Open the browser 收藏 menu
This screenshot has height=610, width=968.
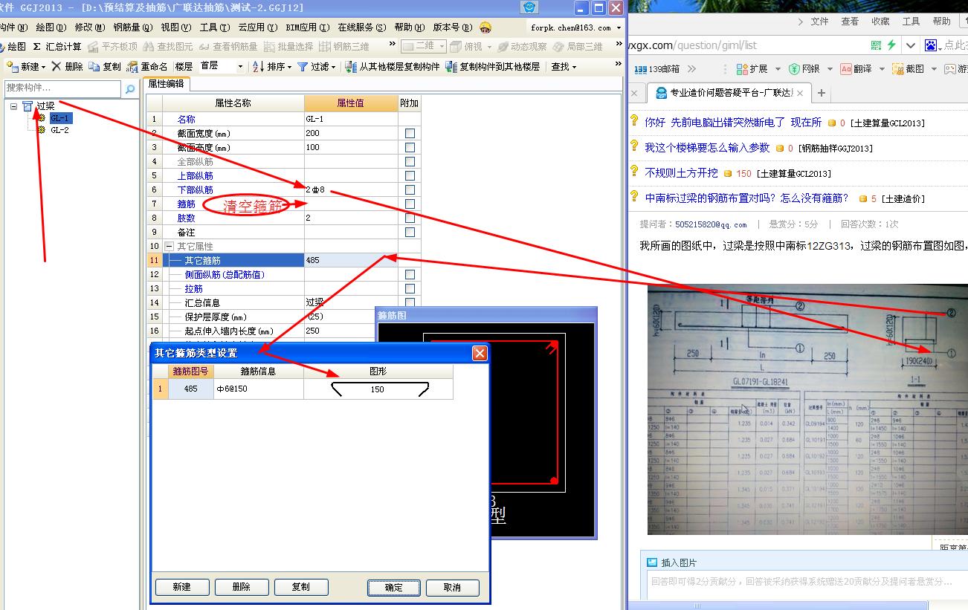880,22
